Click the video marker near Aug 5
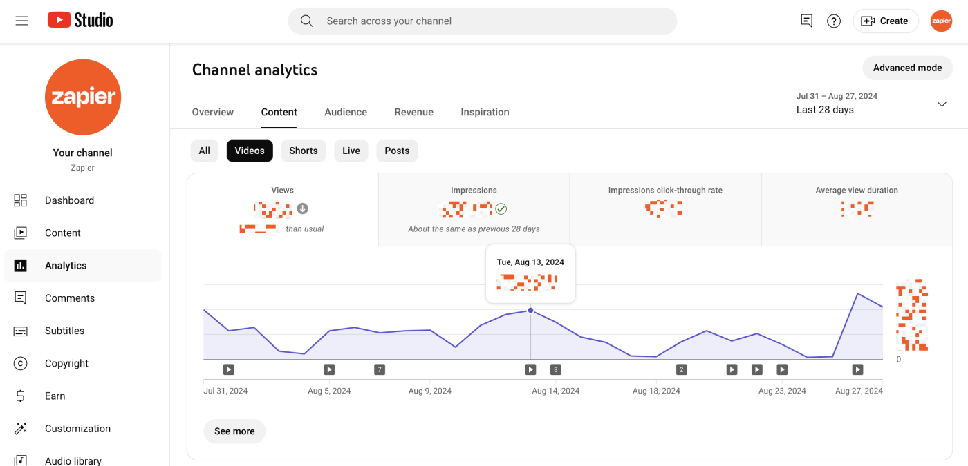 pos(329,369)
